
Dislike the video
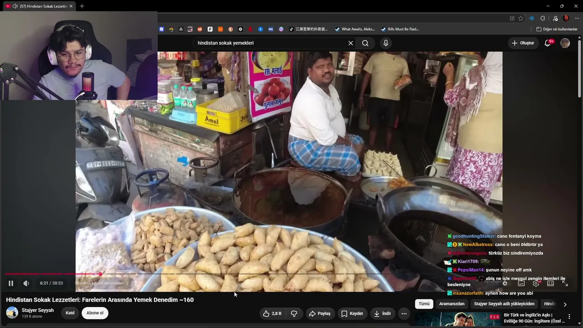point(294,313)
